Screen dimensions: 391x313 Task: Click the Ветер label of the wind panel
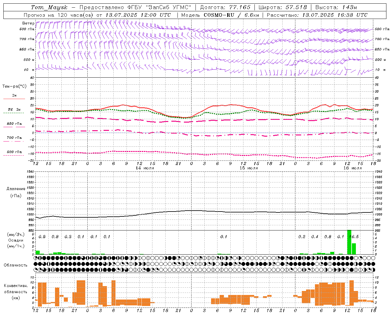28,23
